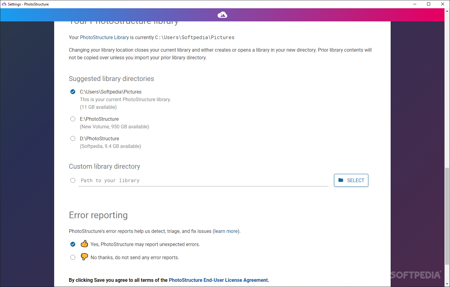
Task: Open the 'learn more' link
Action: pos(226,231)
